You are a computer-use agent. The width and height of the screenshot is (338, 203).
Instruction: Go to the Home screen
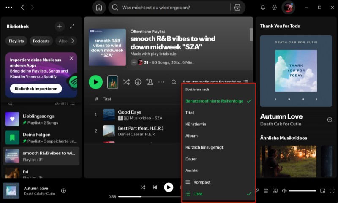(99, 8)
